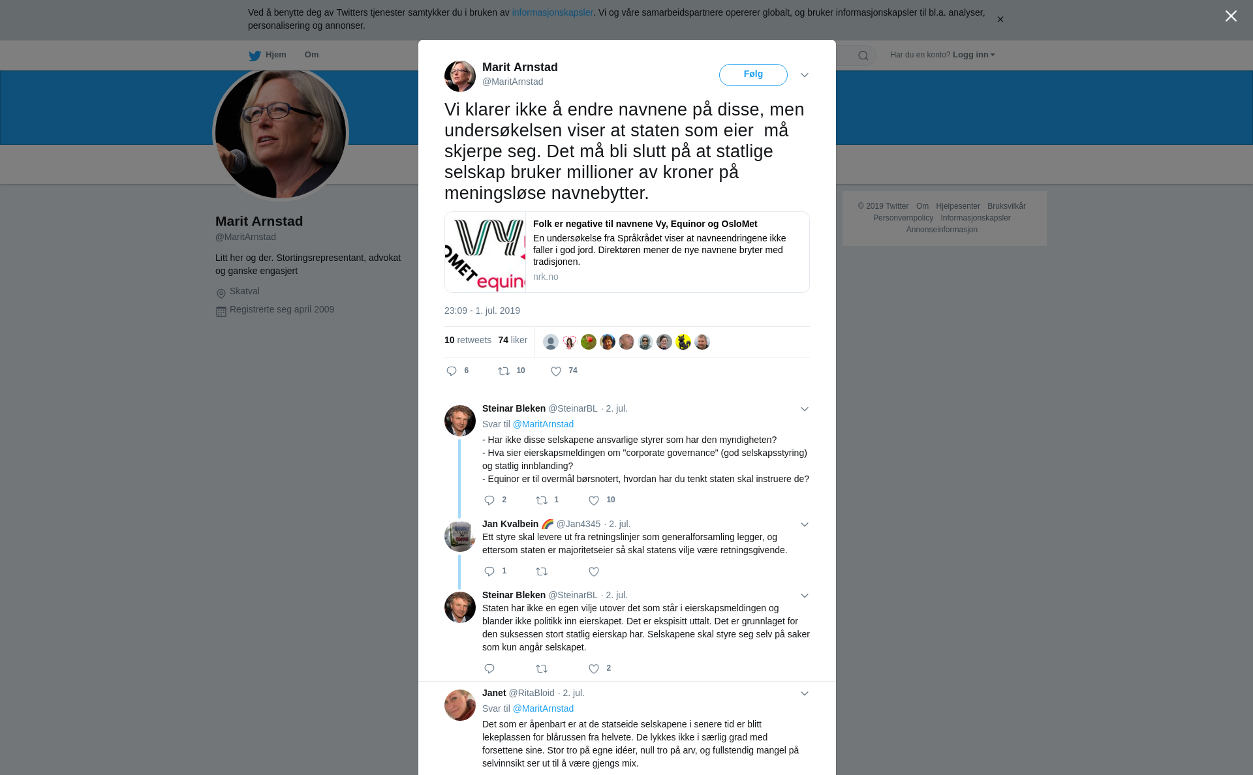
Task: Open the Logg inn dropdown
Action: (974, 55)
